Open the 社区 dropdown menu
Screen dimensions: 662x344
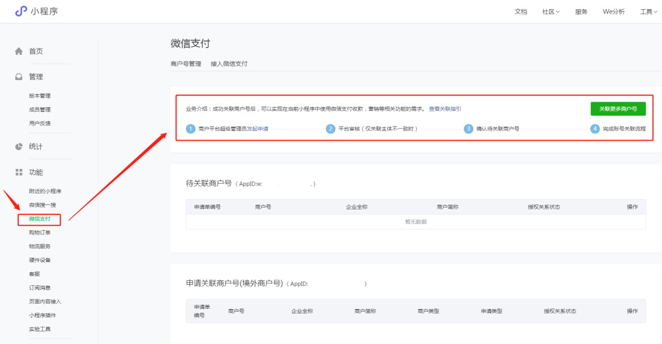coord(550,12)
